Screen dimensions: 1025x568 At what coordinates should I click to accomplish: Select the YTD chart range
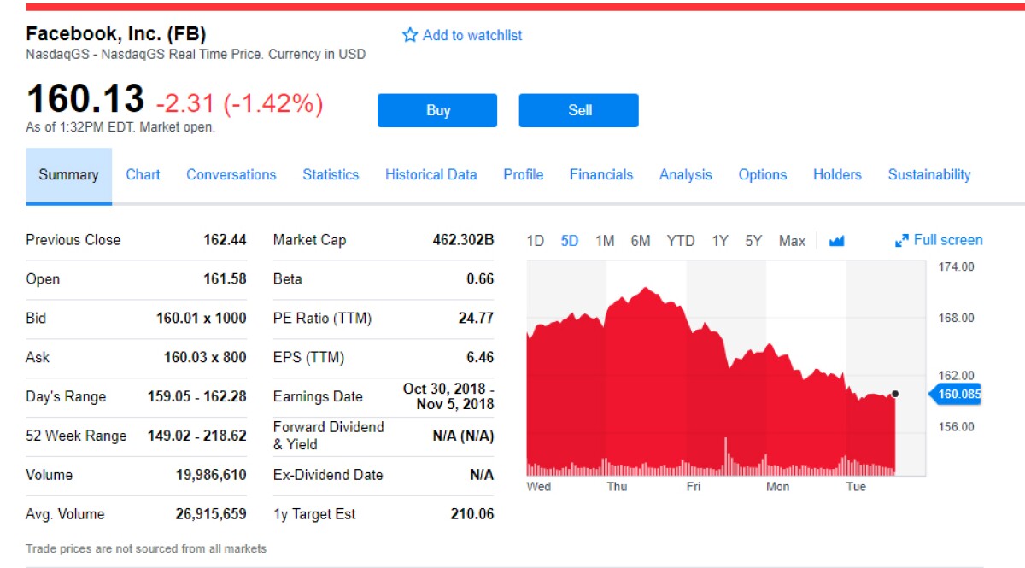(x=681, y=241)
